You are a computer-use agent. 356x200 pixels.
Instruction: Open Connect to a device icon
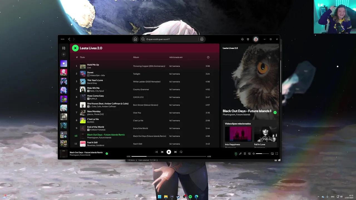[249, 154]
